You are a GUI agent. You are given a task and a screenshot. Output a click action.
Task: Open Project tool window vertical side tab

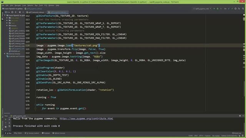point(2,16)
